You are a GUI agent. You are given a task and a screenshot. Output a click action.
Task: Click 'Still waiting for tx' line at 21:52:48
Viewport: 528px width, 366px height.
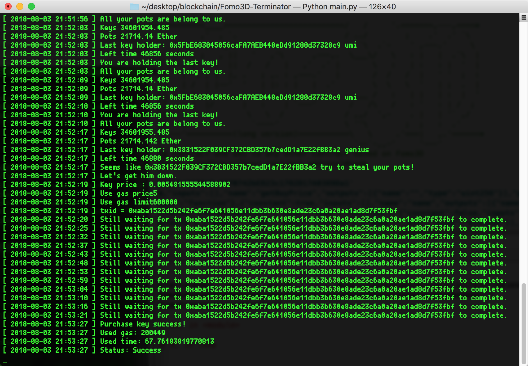(255, 263)
